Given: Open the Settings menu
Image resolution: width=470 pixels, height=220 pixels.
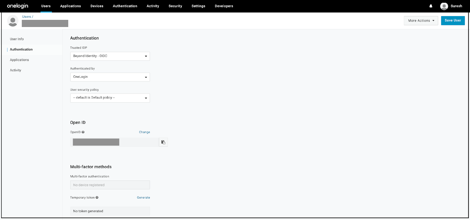Looking at the screenshot, I should click(x=198, y=6).
